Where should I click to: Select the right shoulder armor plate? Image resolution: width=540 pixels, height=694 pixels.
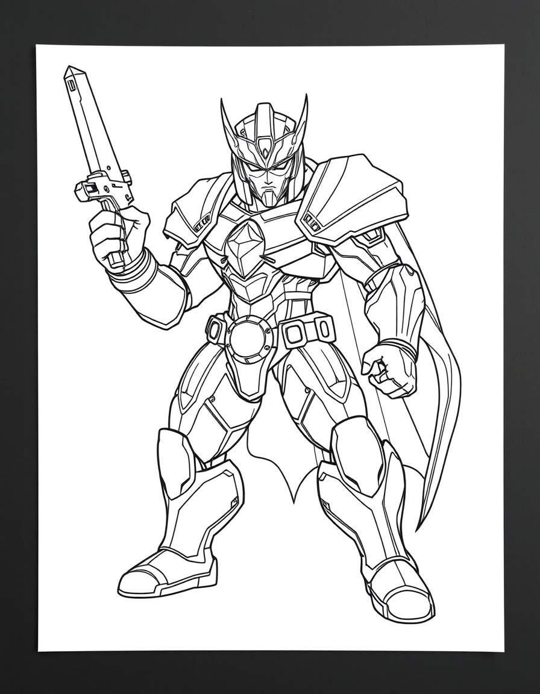[x=350, y=199]
